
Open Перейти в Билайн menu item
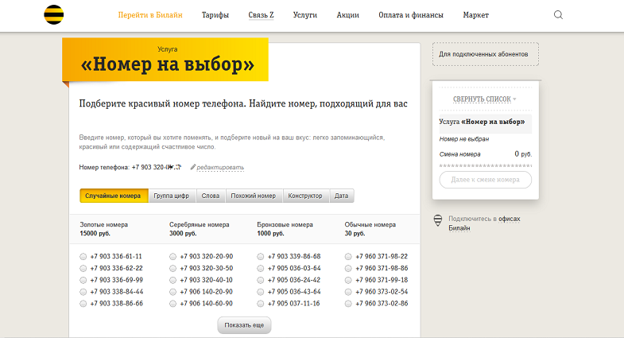pyautogui.click(x=150, y=15)
